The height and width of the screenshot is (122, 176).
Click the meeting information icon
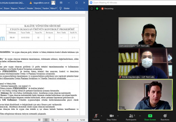tap(92, 8)
